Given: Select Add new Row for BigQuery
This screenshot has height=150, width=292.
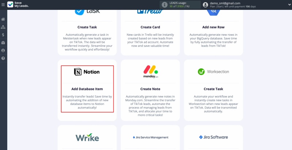Looking at the screenshot, I should point(214,27).
